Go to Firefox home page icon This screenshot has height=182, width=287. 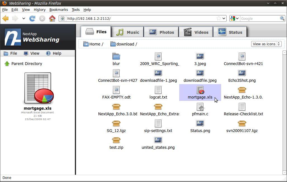pos(52,18)
